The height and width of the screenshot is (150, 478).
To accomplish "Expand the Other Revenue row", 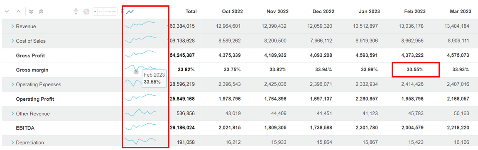I will pyautogui.click(x=12, y=114).
